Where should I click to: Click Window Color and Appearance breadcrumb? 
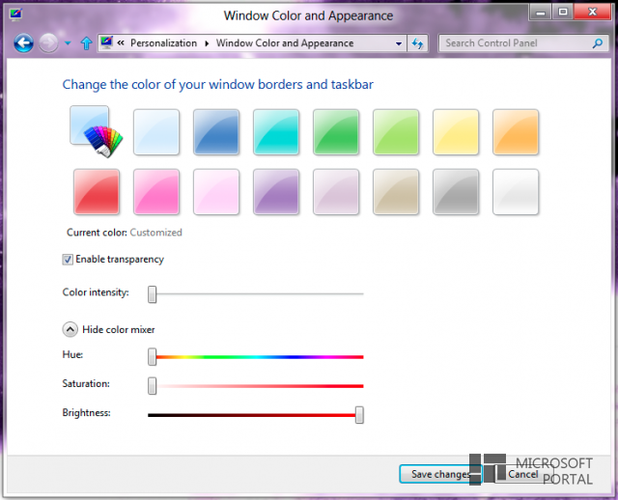pos(285,42)
